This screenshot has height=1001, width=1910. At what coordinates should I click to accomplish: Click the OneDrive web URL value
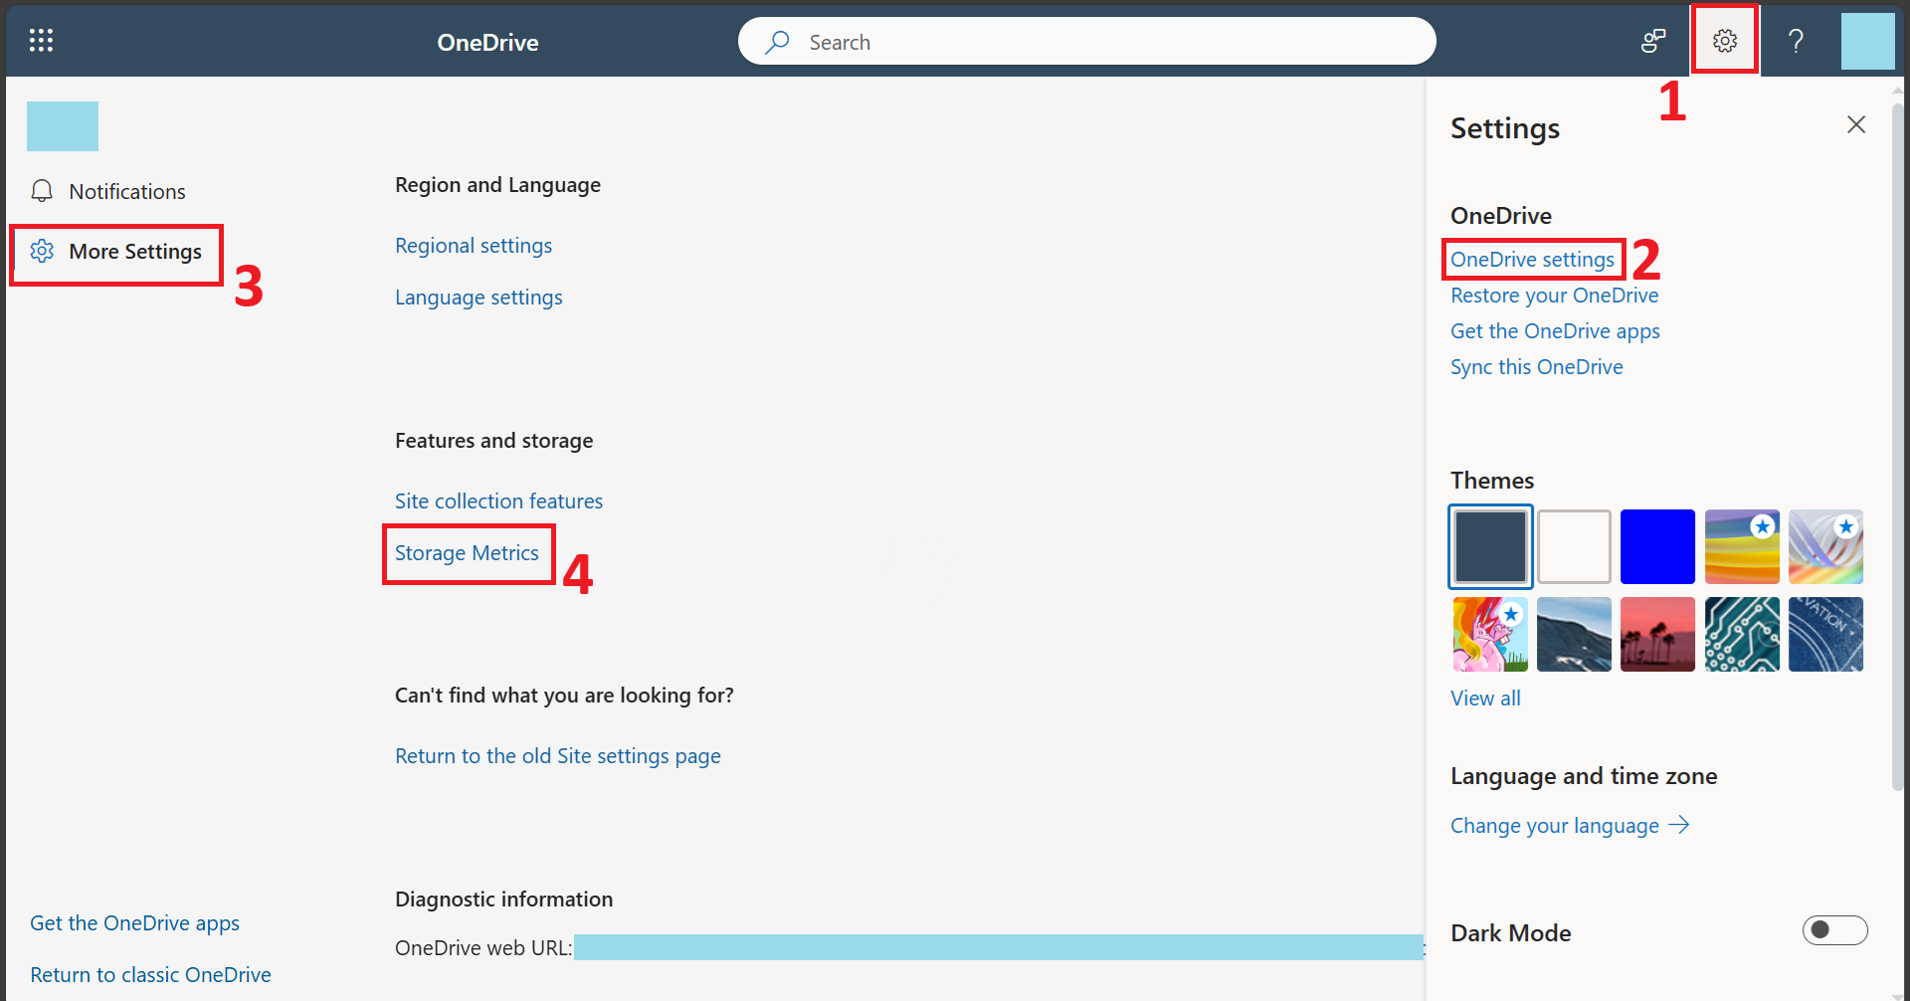coord(999,947)
